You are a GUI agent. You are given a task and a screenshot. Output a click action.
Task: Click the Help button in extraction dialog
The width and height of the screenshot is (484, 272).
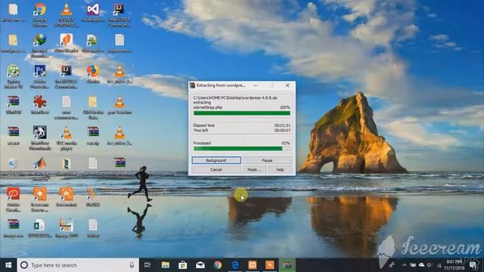(280, 169)
